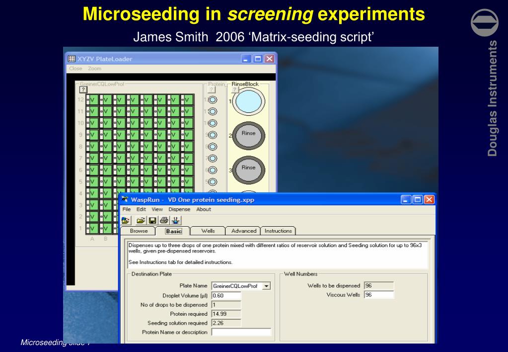The width and height of the screenshot is (508, 352).
Task: Select the Protein vial at position 5
Action: coord(213,181)
